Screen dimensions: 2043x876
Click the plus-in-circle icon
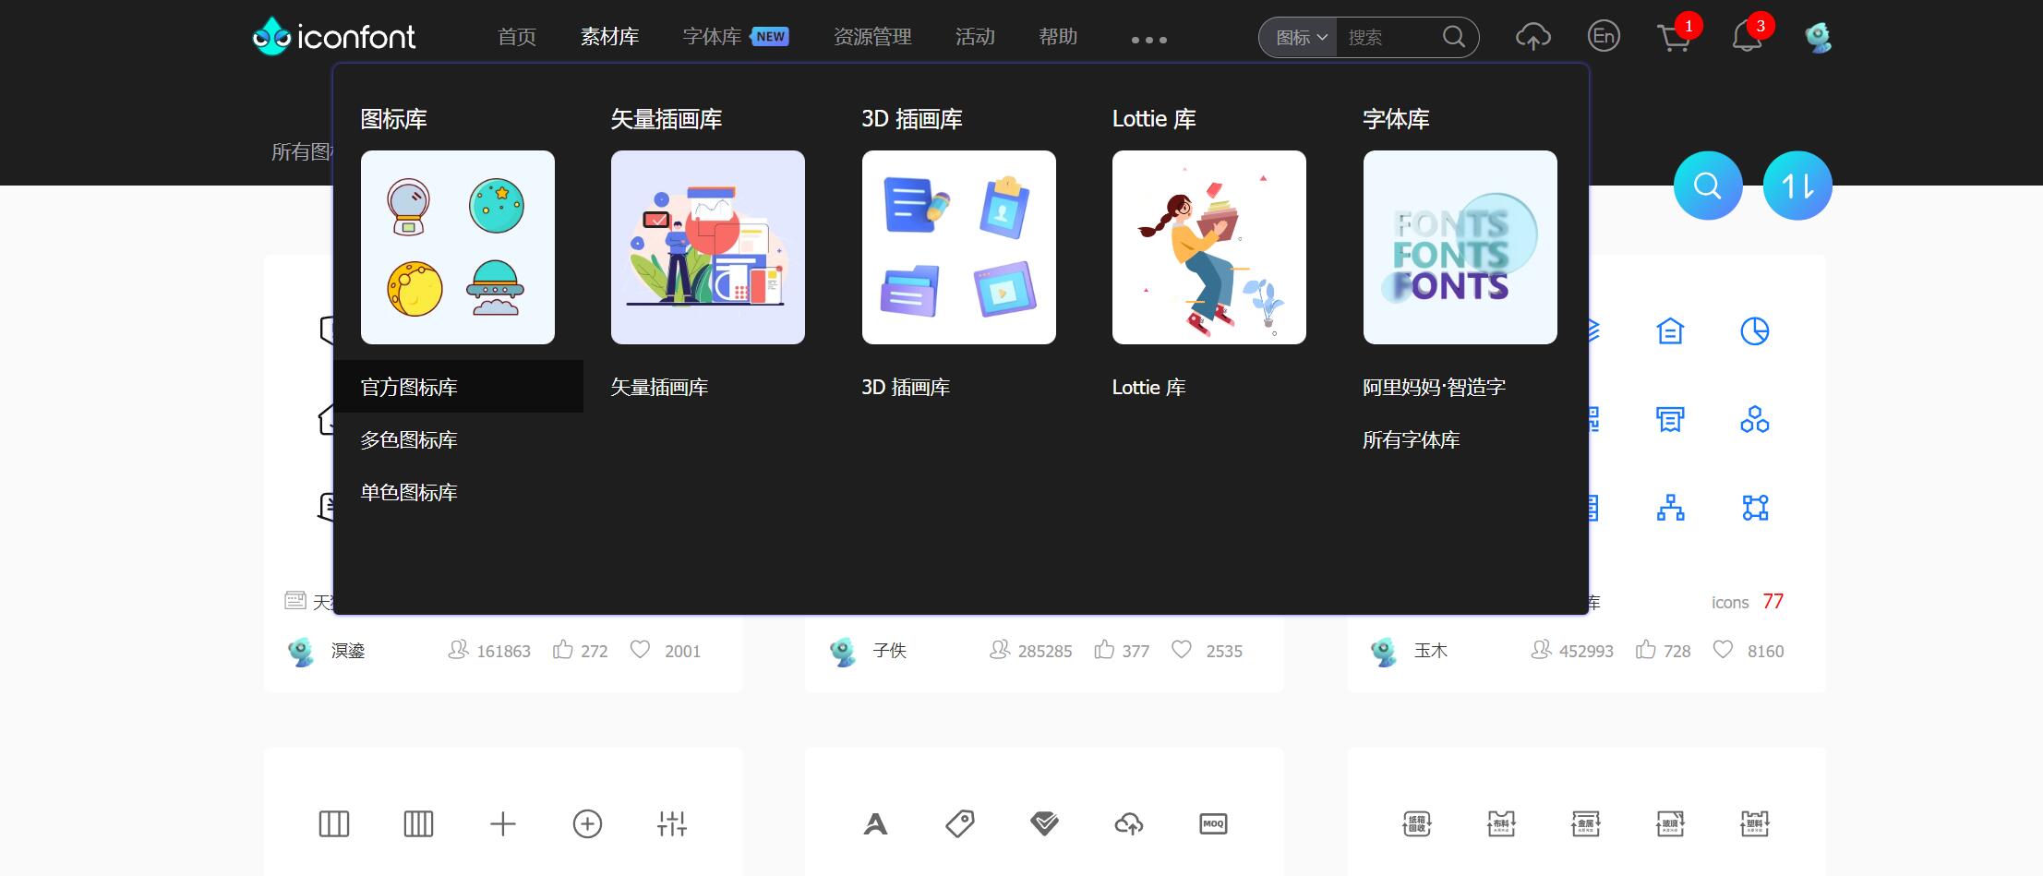[x=587, y=823]
